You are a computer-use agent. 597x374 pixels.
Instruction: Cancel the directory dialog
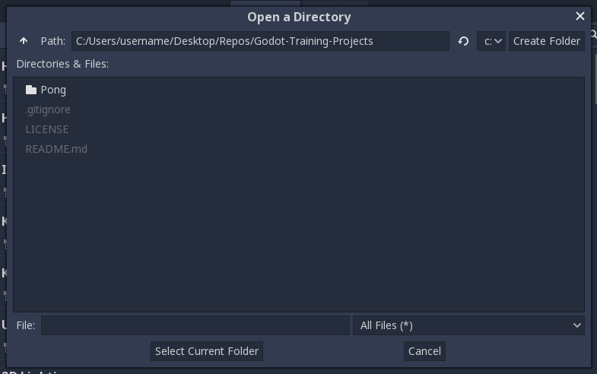coord(424,351)
